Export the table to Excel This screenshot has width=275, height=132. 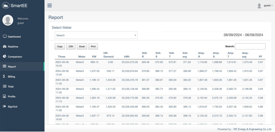coord(82,46)
